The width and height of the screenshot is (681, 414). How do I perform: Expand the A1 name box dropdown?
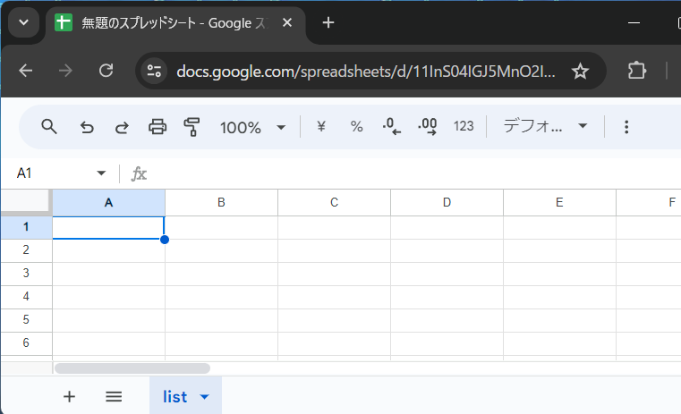pyautogui.click(x=101, y=173)
